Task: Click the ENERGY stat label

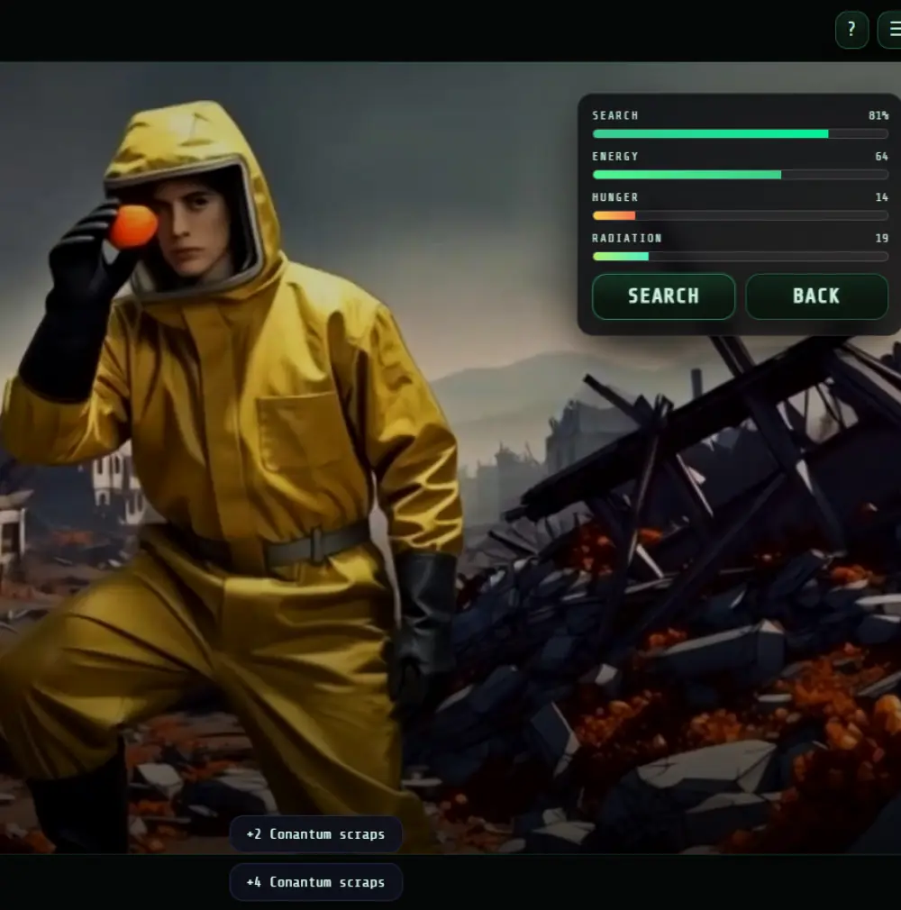Action: point(615,157)
